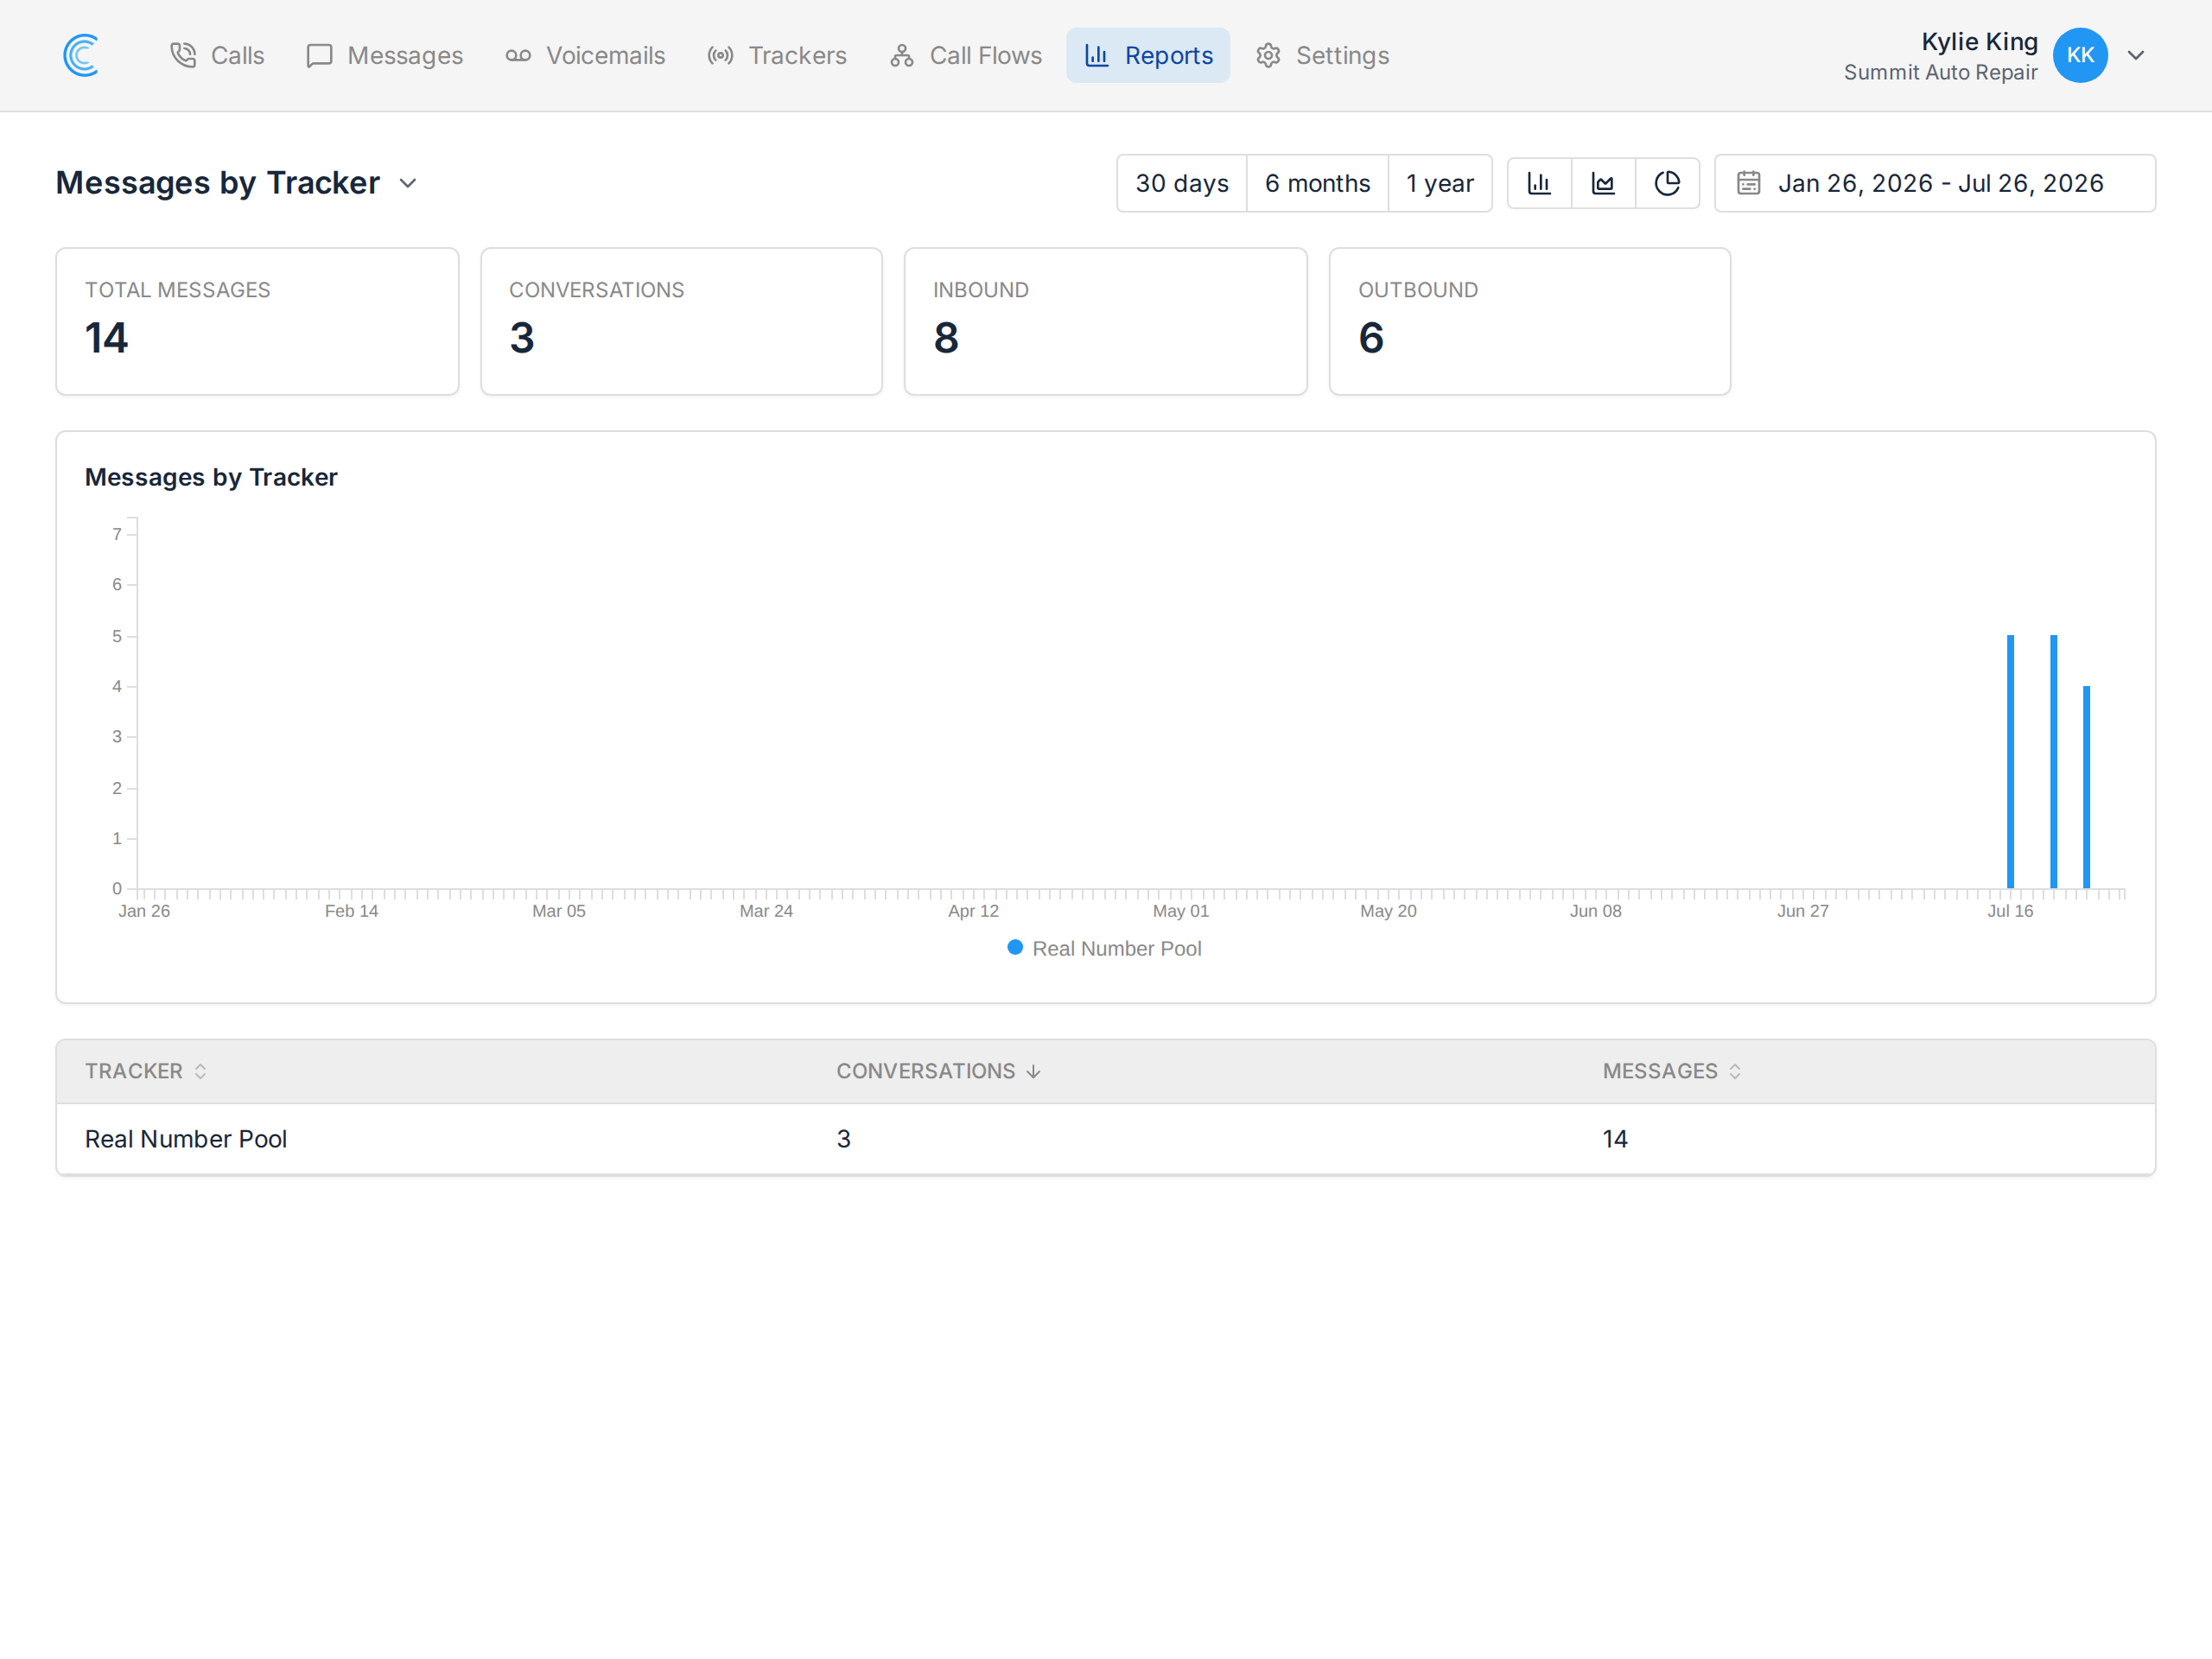2212x1659 pixels.
Task: Expand the account dropdown chevron
Action: (x=2136, y=55)
